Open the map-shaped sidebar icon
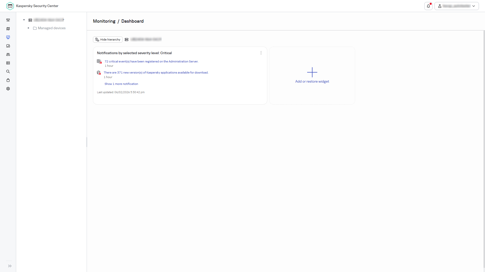 point(8,29)
